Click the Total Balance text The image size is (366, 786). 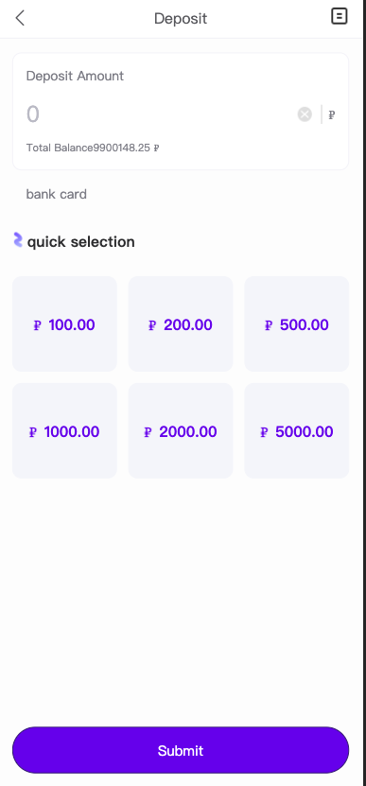pos(88,148)
